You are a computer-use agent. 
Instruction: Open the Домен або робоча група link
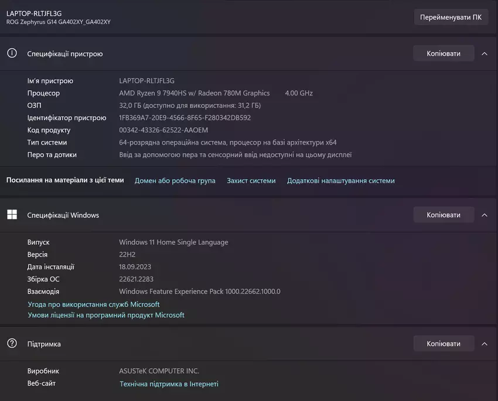coord(175,181)
